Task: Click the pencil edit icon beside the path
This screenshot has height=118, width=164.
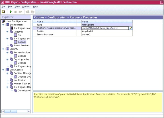Action: tap(131, 28)
